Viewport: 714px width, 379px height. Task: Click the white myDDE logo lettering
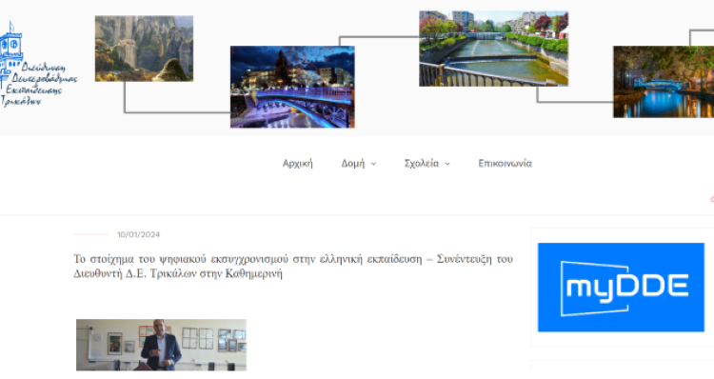pos(626,288)
